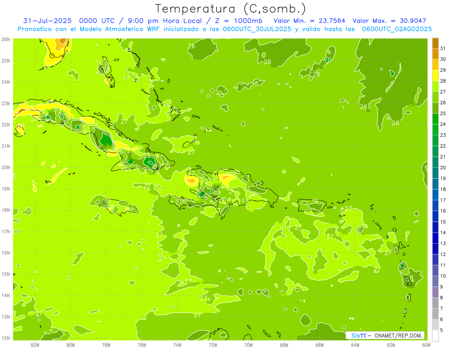Viewport: 453px width, 350px height.
Task: Click the '66W' longitude label
Action: (x=320, y=345)
